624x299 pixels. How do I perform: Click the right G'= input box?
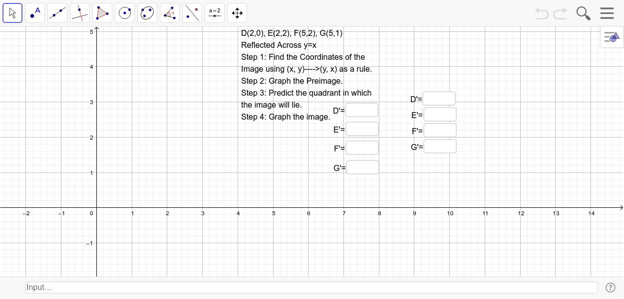440,147
